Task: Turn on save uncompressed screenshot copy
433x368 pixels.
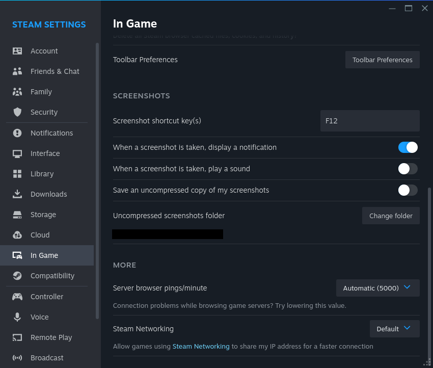Action: (x=408, y=190)
